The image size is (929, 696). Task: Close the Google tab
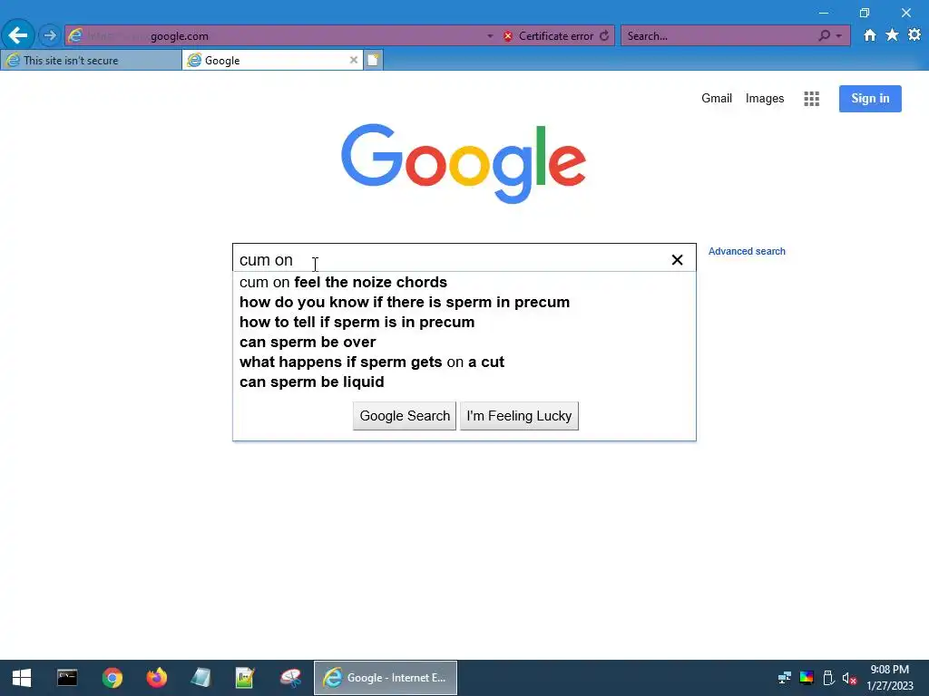354,61
